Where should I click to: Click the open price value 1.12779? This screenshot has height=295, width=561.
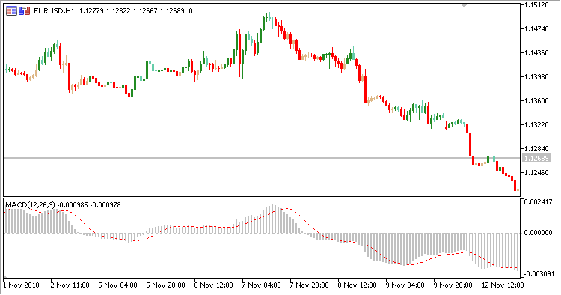point(91,11)
